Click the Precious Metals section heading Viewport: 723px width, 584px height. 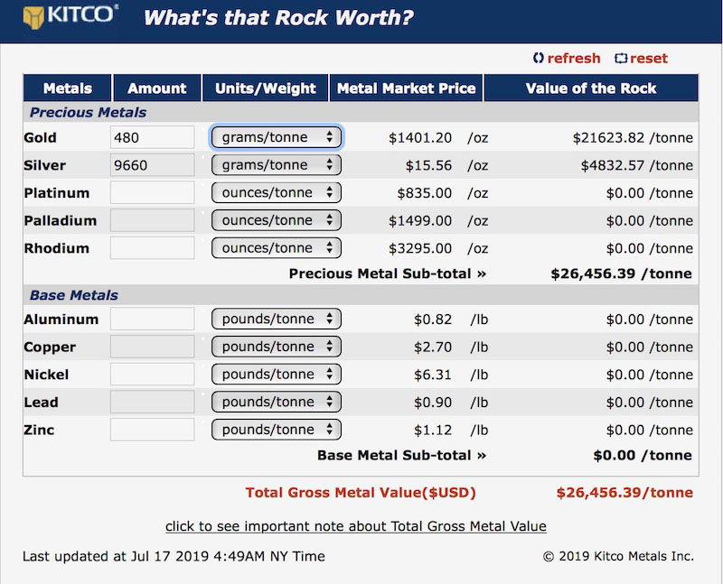[88, 113]
